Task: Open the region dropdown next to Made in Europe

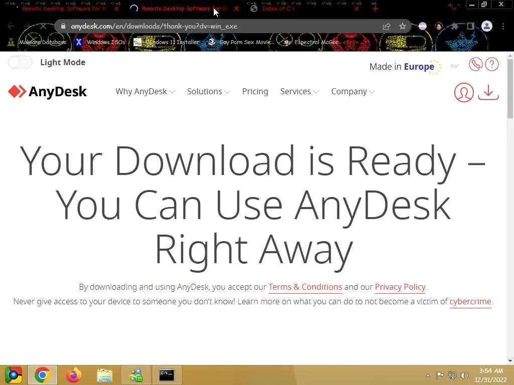Action: point(455,67)
